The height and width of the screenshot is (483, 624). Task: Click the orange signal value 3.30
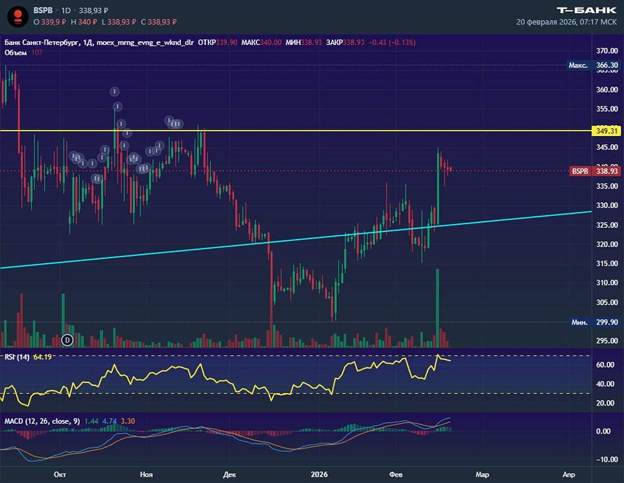tap(128, 421)
